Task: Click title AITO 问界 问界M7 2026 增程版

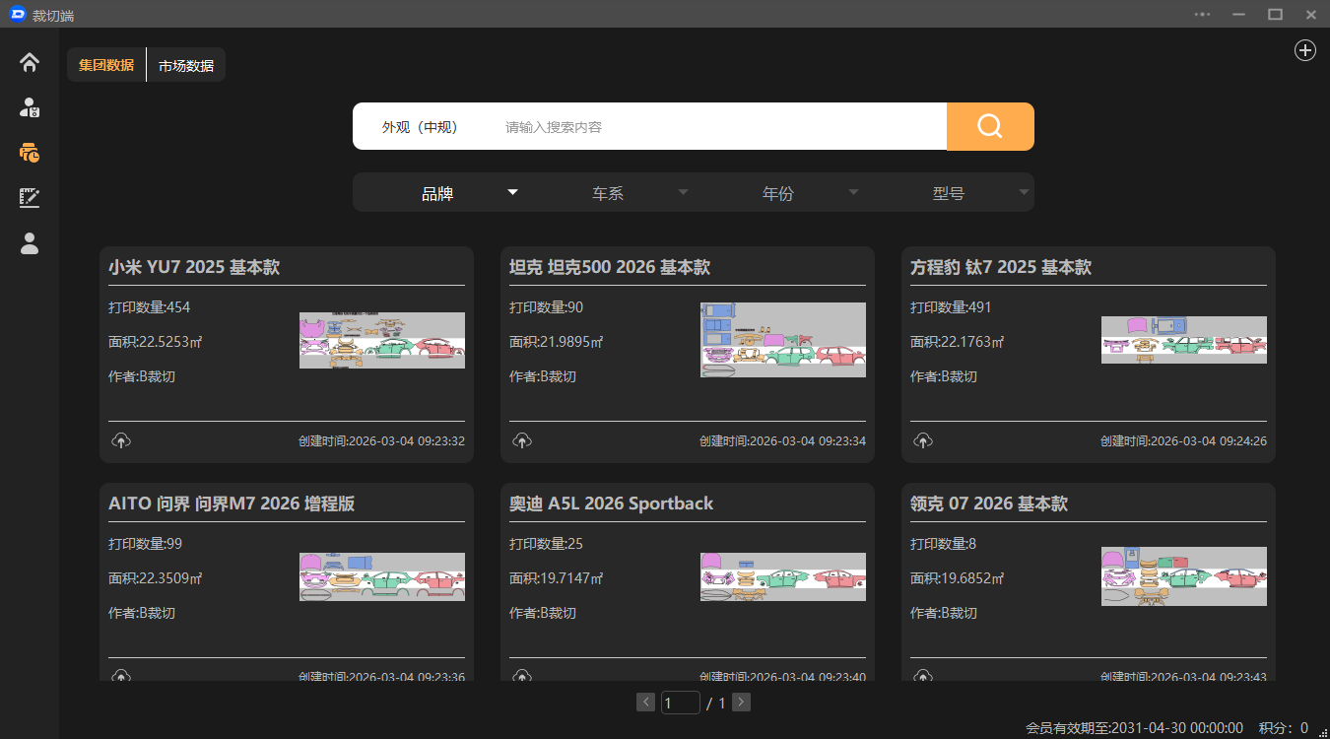Action: [232, 504]
